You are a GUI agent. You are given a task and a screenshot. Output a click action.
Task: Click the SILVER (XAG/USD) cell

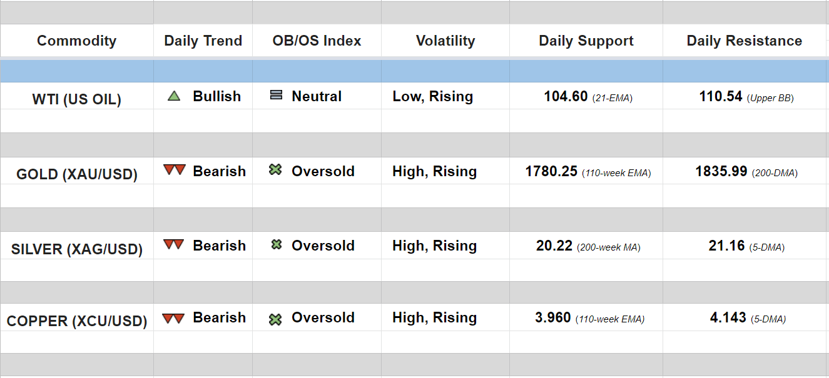(x=76, y=249)
